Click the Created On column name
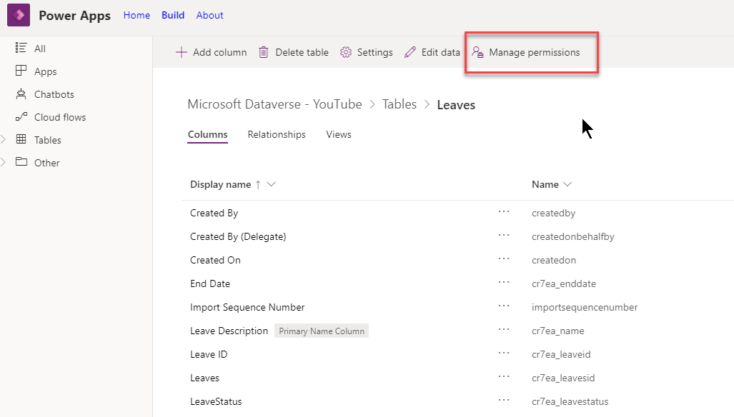 pos(215,260)
